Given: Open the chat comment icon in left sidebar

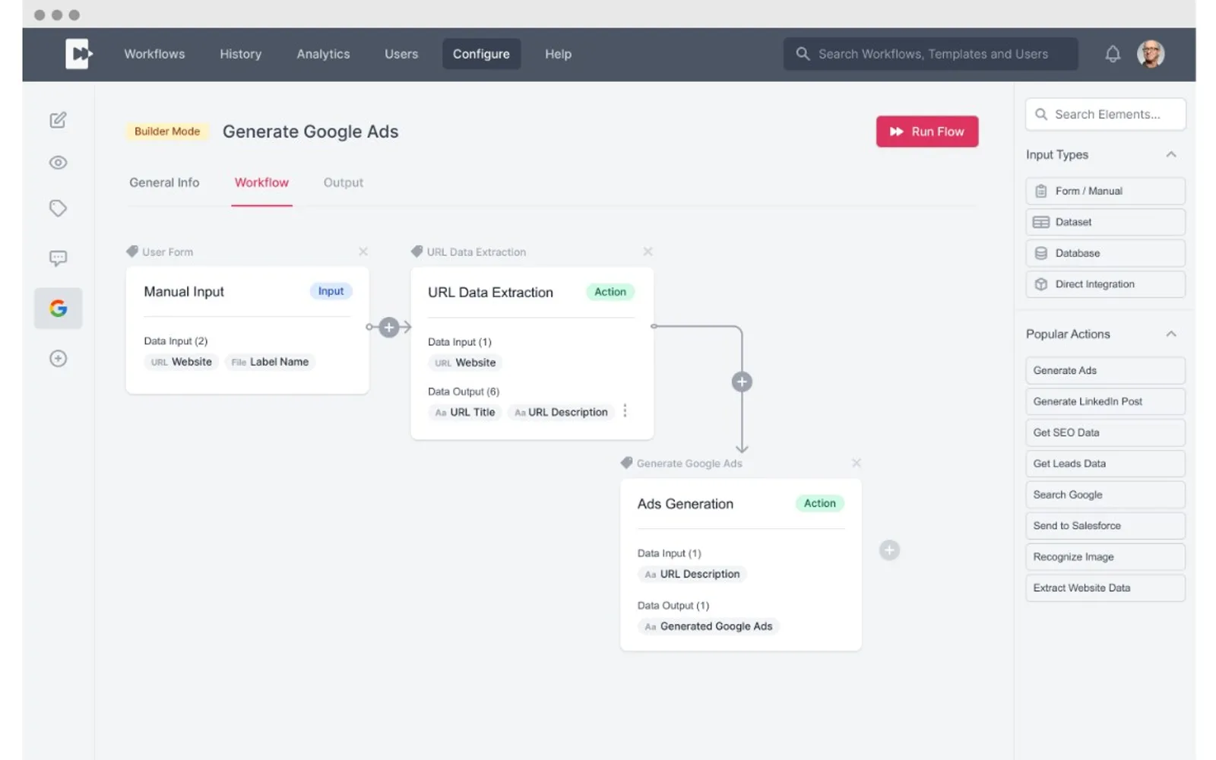Looking at the screenshot, I should point(58,258).
